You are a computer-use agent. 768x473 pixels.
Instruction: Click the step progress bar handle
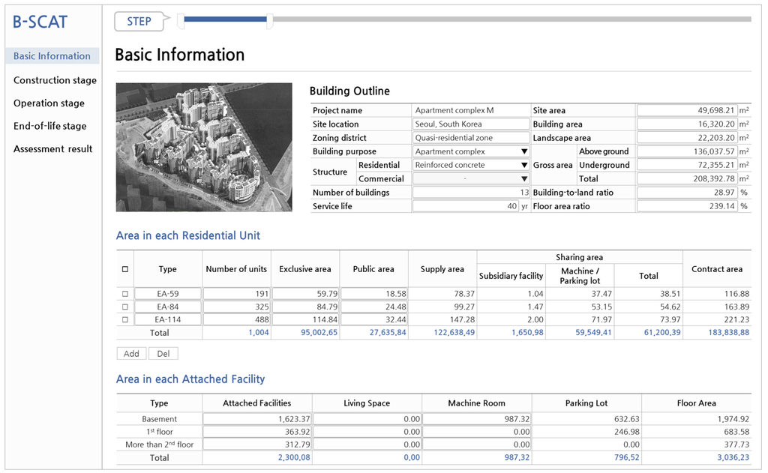click(x=269, y=22)
